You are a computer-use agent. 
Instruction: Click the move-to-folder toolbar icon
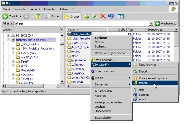tap(87, 16)
